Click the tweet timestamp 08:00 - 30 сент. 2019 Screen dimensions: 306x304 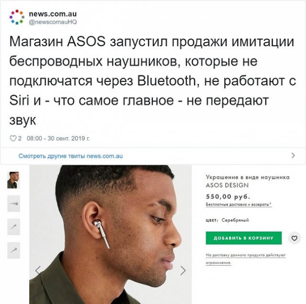(58, 138)
